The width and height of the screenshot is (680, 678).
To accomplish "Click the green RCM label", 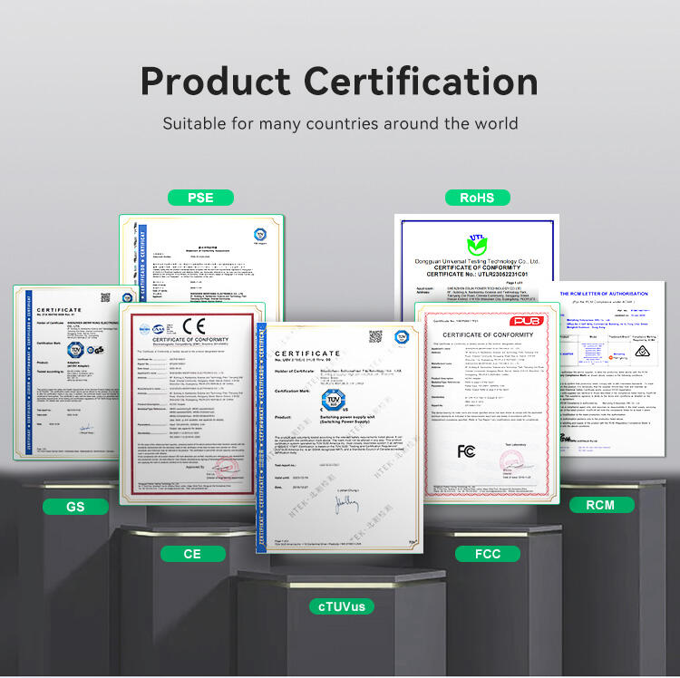I will [601, 505].
